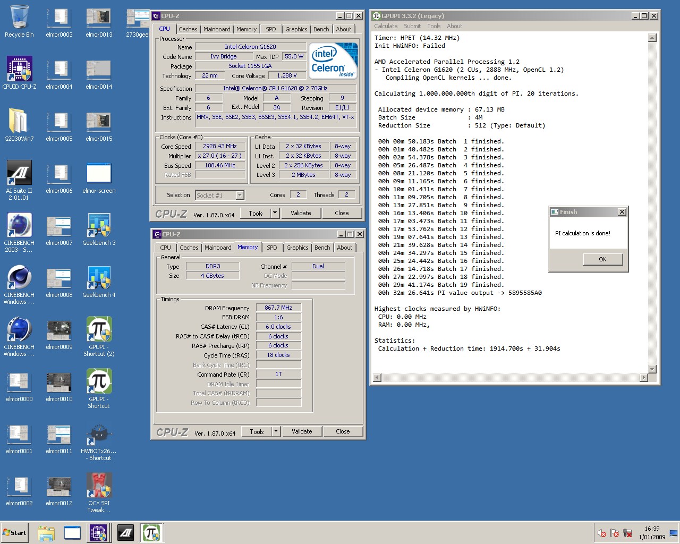Open SPD tab in lower CPU-Z window
The width and height of the screenshot is (680, 544).
pyautogui.click(x=271, y=248)
